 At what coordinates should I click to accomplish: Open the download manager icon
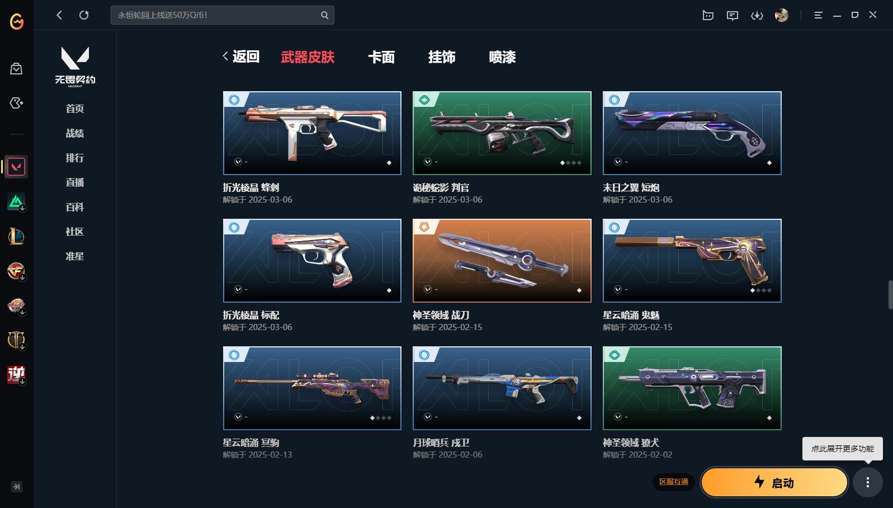(757, 16)
